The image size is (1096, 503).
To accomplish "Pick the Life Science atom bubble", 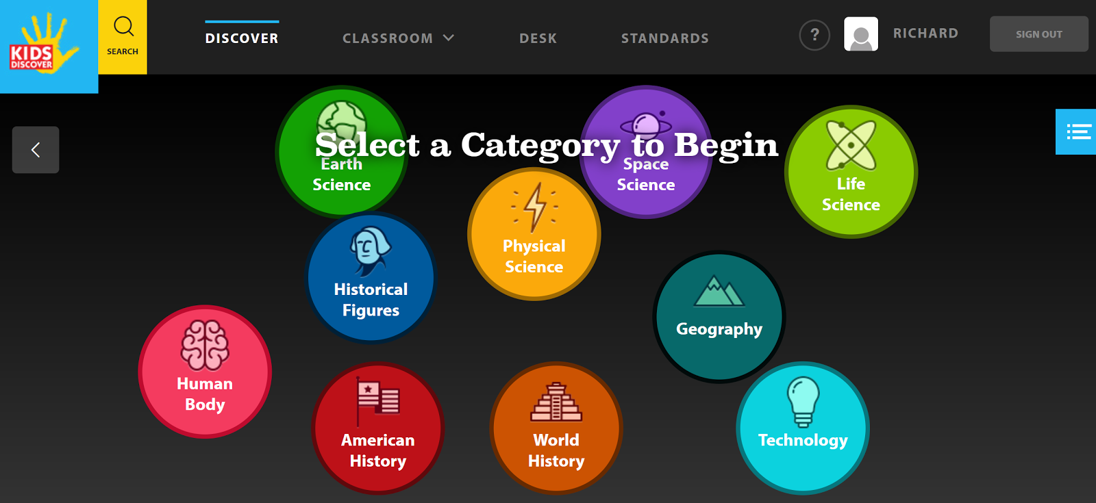I will click(x=851, y=172).
